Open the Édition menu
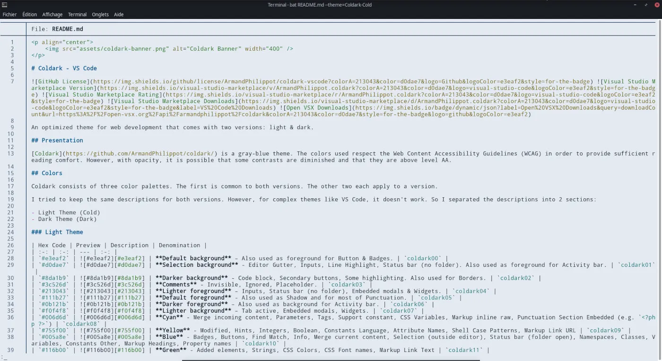The width and height of the screenshot is (662, 361). coord(29,15)
